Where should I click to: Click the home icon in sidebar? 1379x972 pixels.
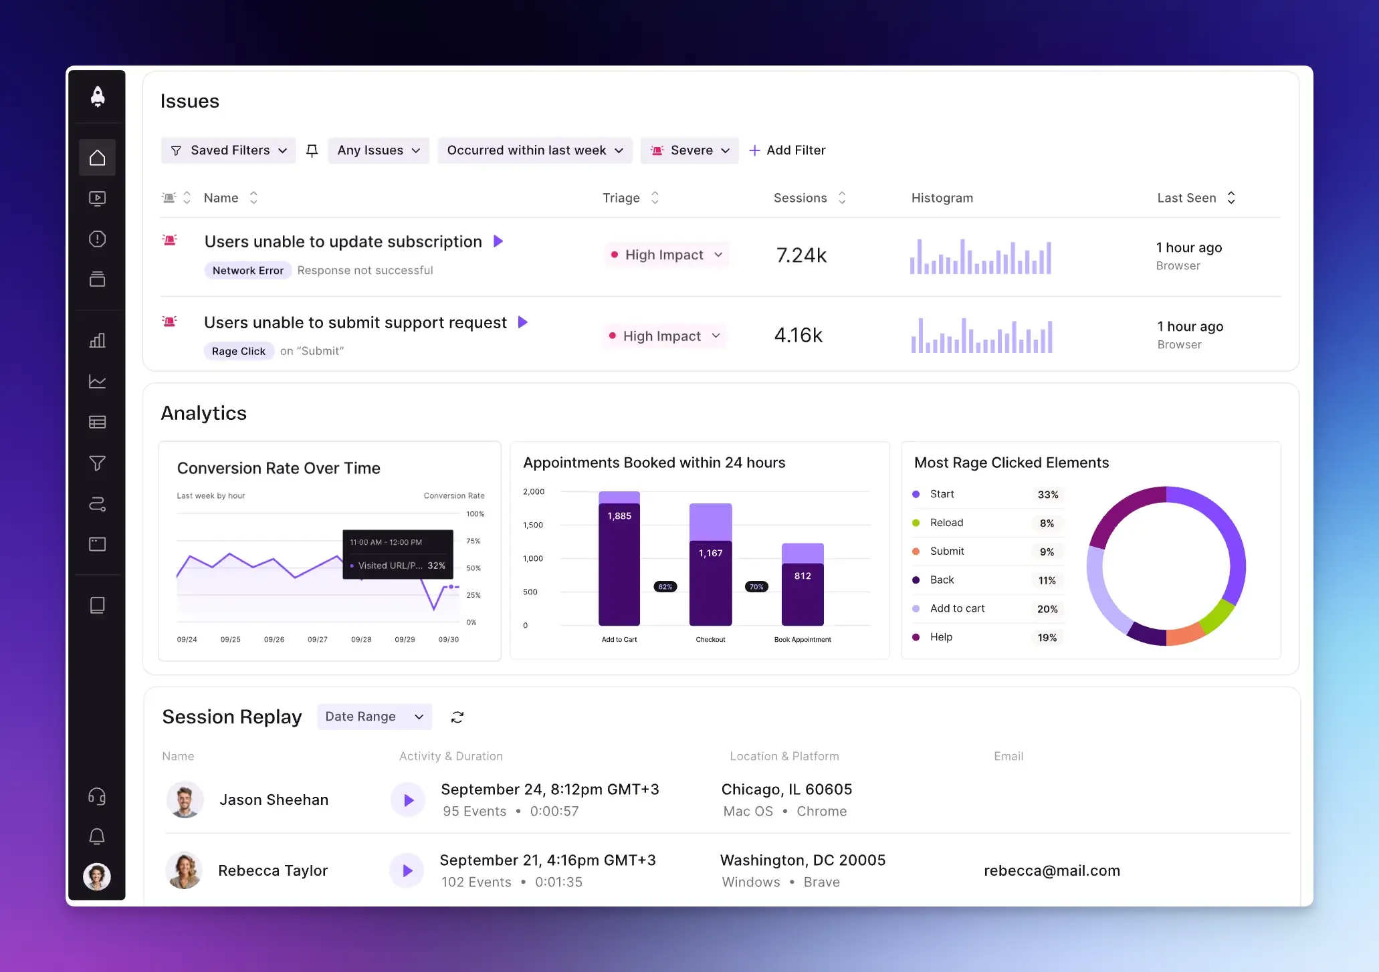tap(97, 158)
